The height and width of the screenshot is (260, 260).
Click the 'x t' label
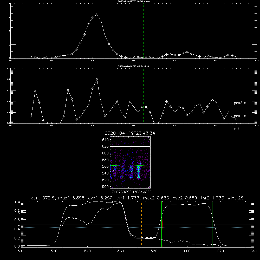click(x=236, y=129)
